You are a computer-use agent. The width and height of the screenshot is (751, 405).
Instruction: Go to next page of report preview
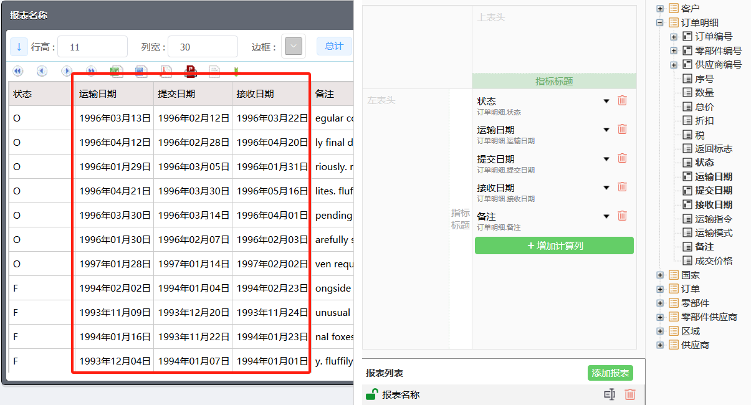[x=67, y=72]
